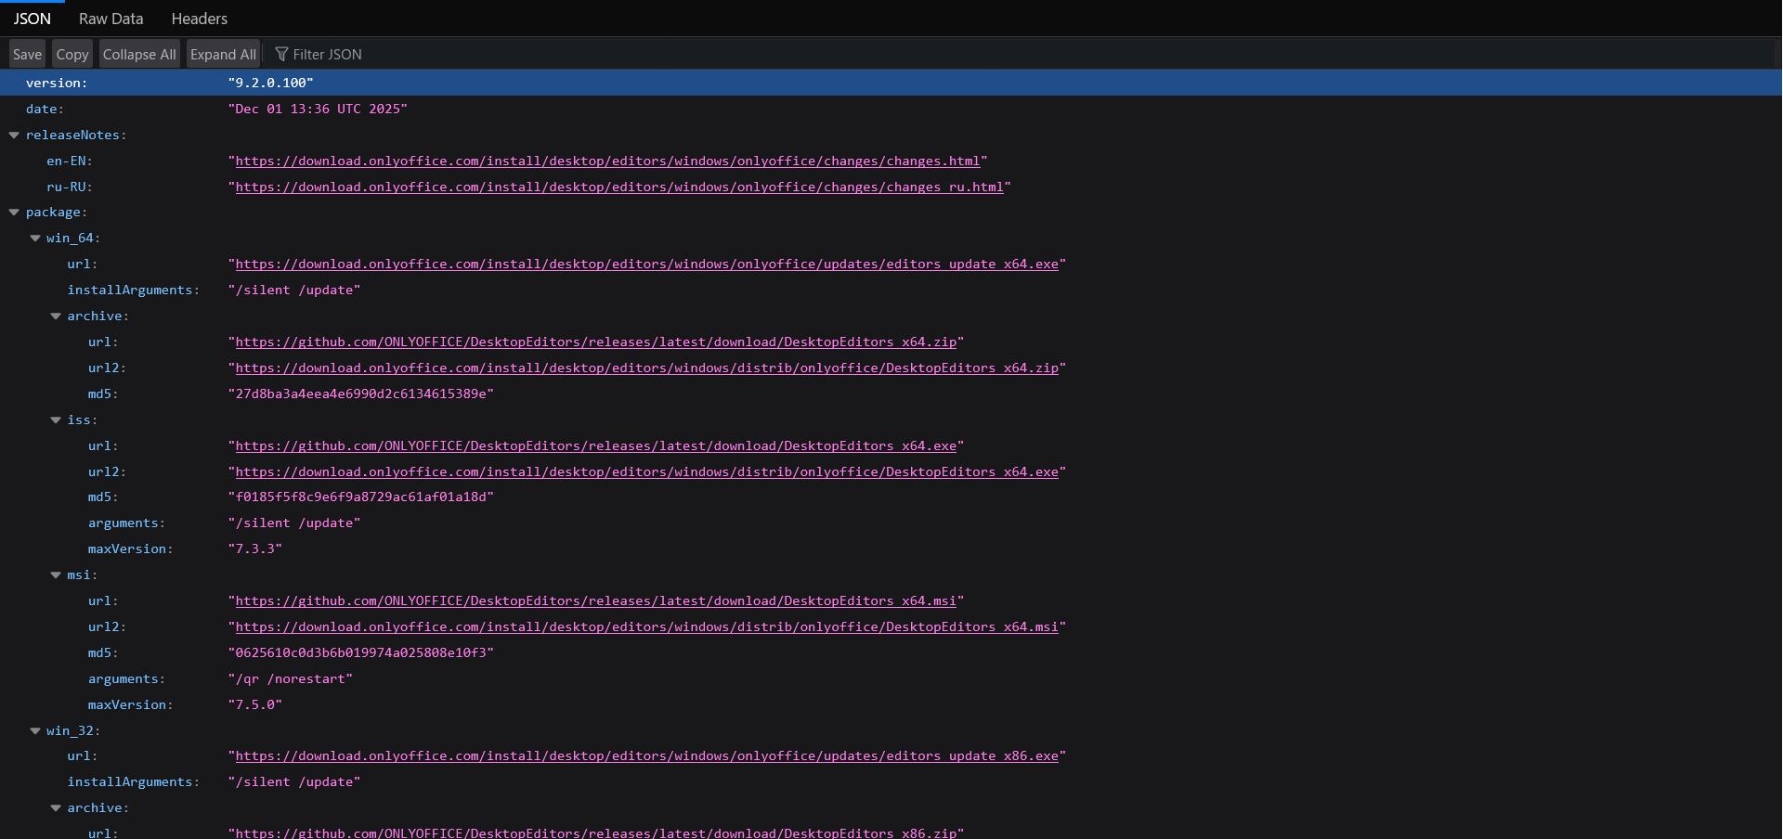Viewport: 1783px width, 839px height.
Task: Collapse the releaseNotes node
Action: [14, 136]
